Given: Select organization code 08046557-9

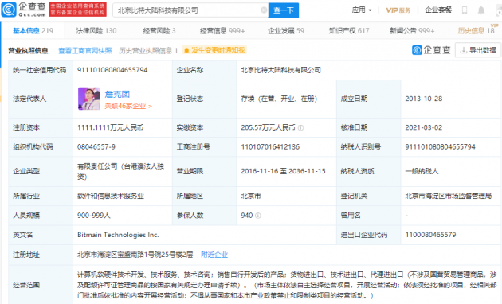Looking at the screenshot, I should [96, 146].
